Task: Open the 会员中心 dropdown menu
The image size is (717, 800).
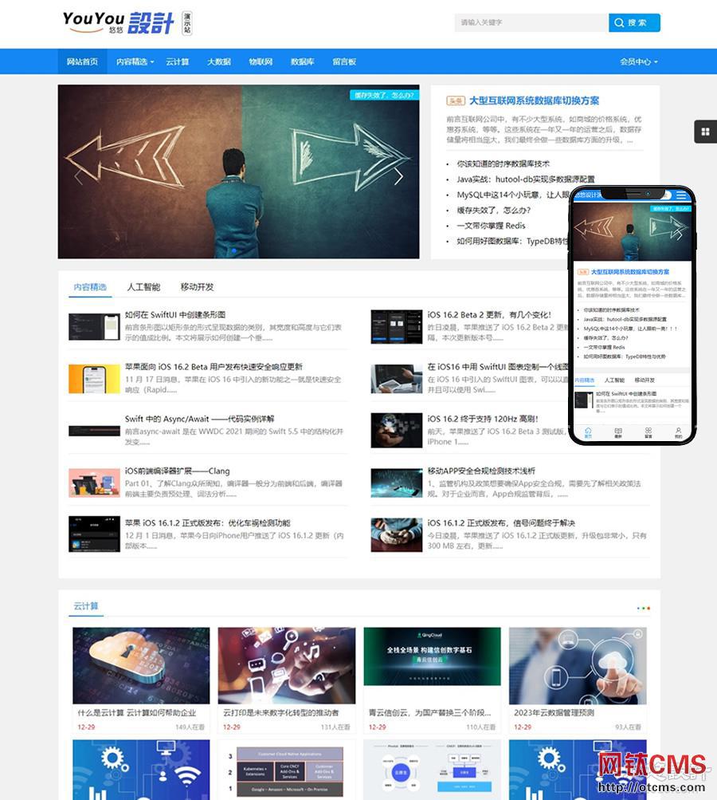Action: (638, 62)
